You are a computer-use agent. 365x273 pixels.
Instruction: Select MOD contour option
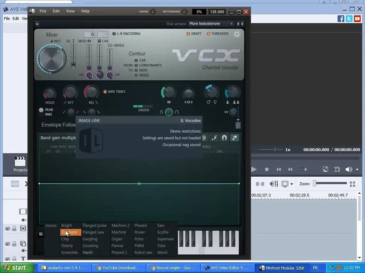[x=140, y=70]
